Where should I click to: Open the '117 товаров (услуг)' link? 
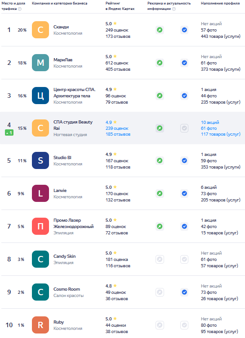coord(220,134)
